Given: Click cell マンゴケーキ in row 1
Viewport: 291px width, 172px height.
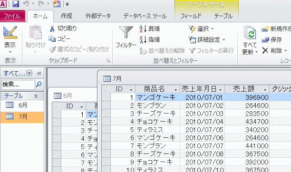Looking at the screenshot, I should [157, 97].
